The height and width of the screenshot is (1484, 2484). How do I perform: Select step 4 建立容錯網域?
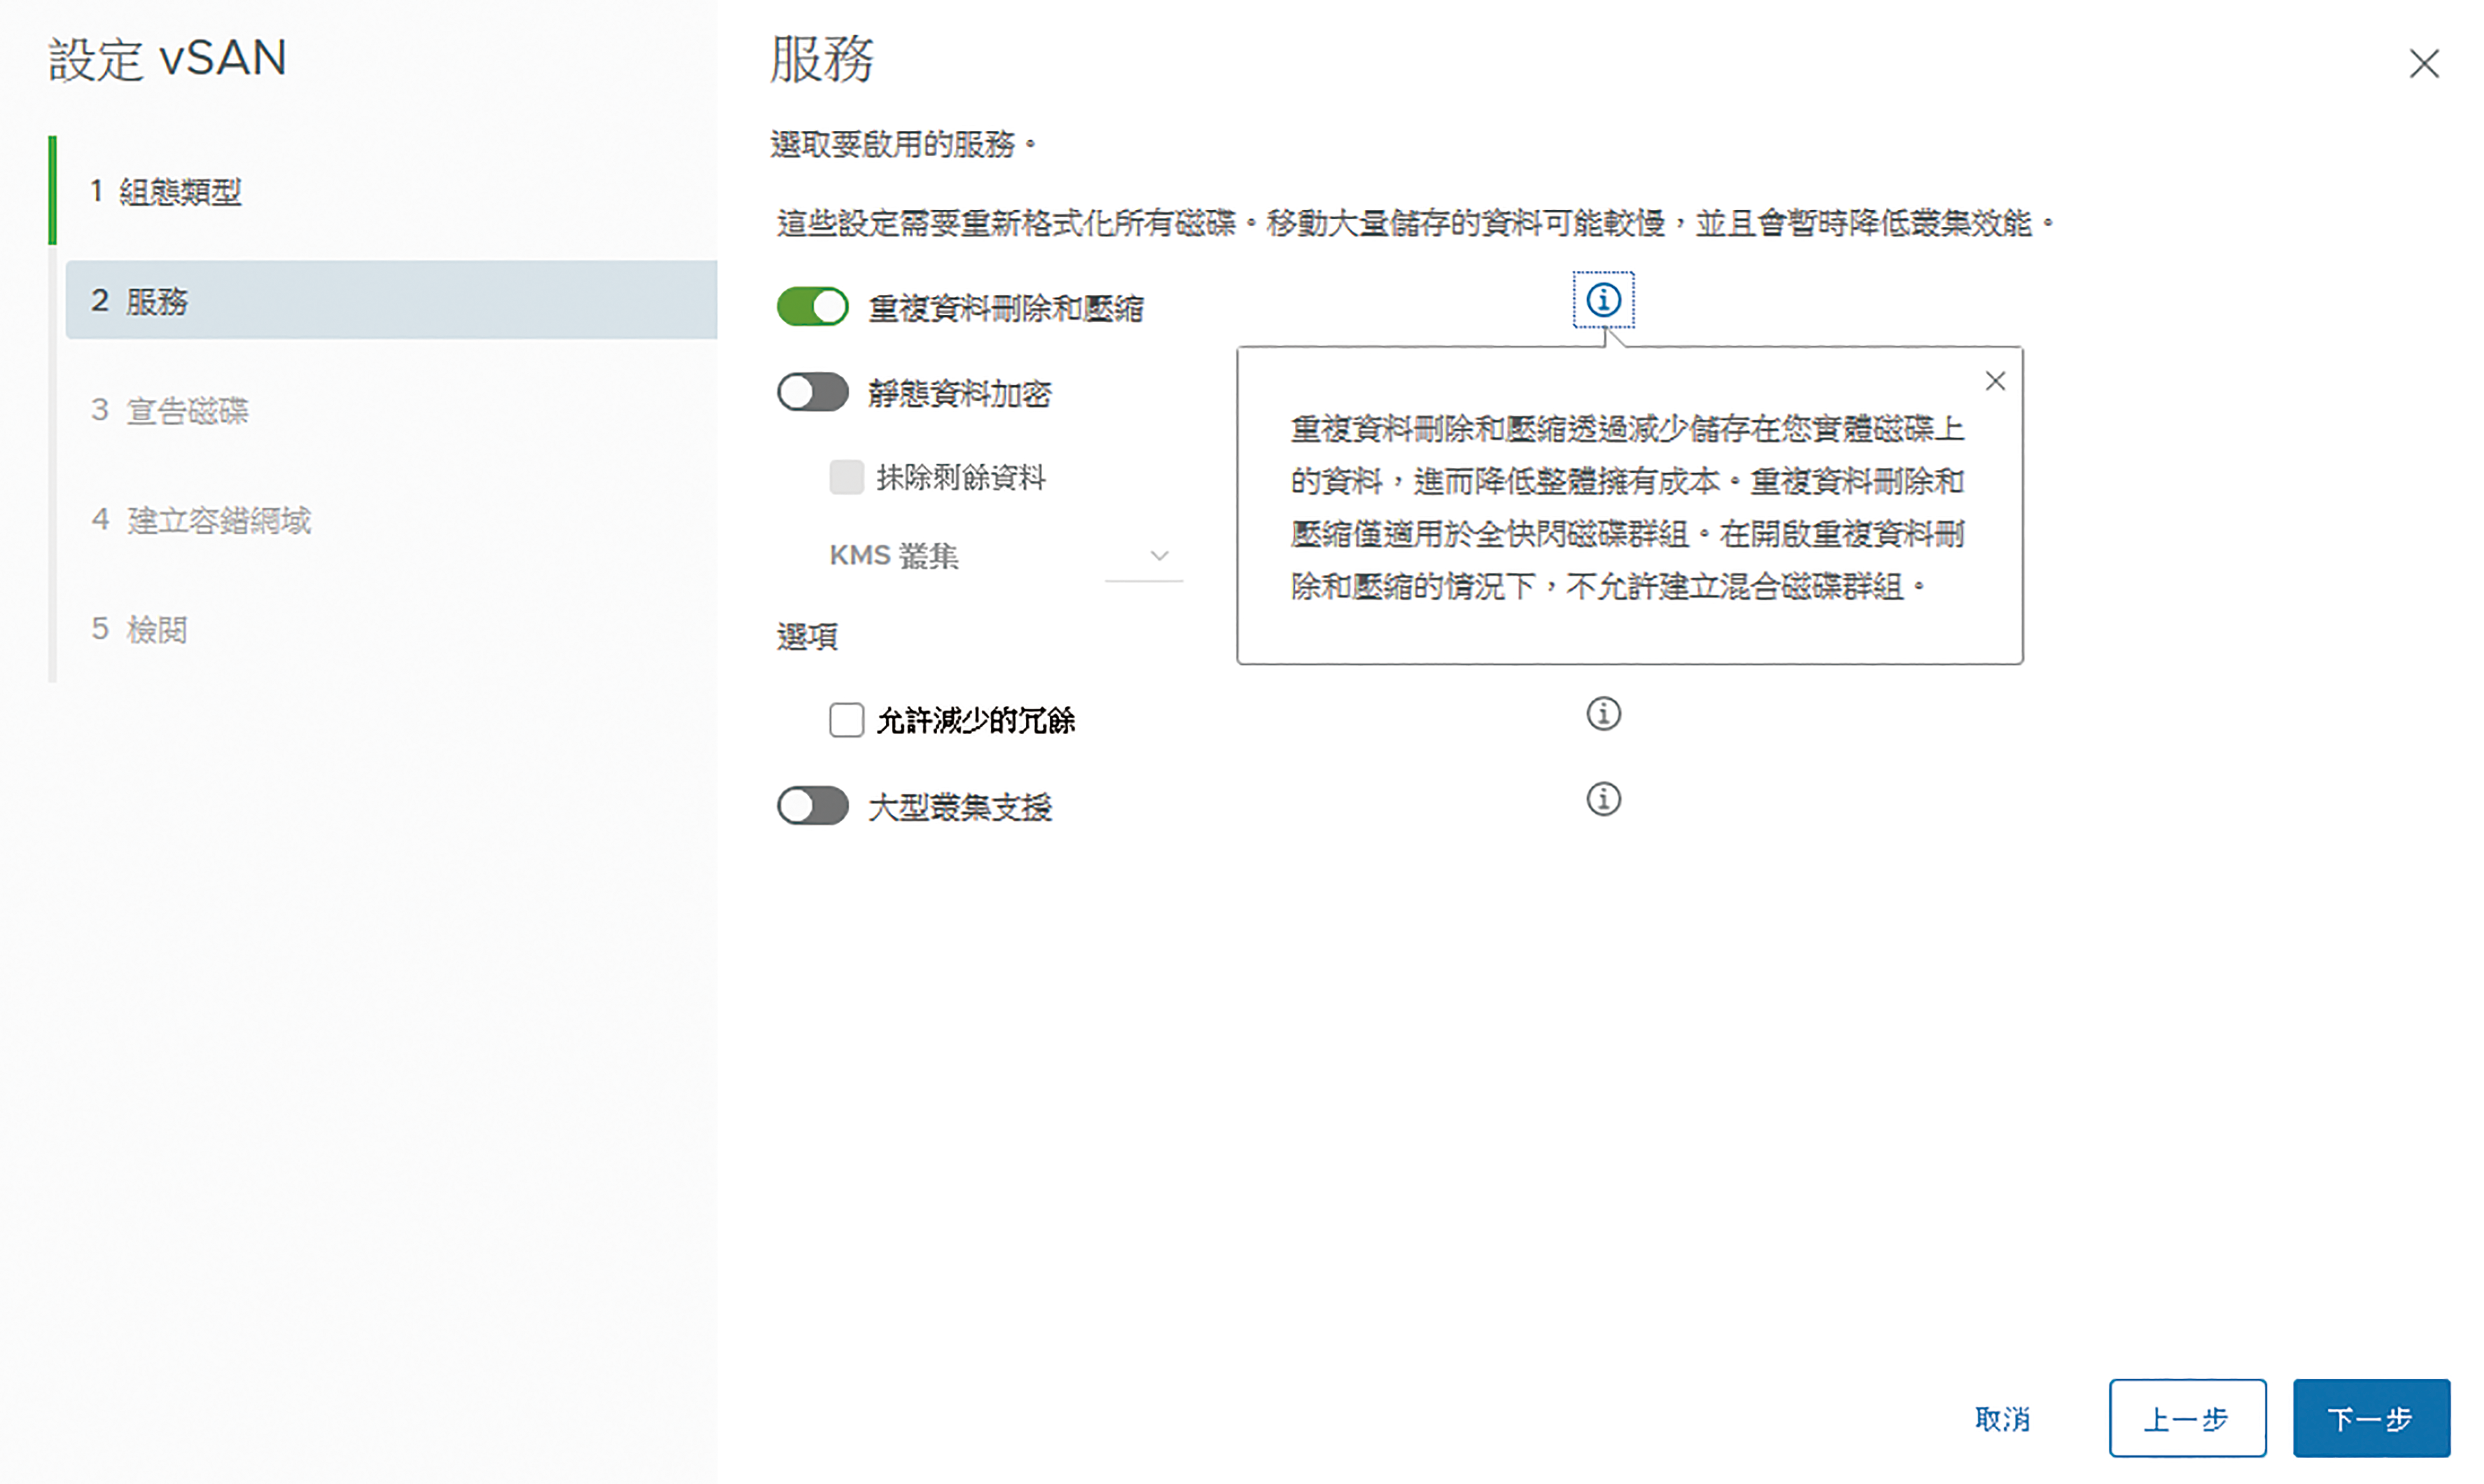[201, 520]
